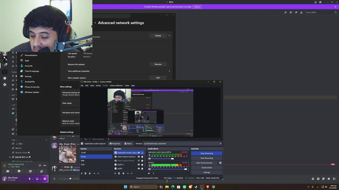Image resolution: width=339 pixels, height=190 pixels.
Task: Disable Streamer Mode in Discord banner
Action: tap(197, 7)
